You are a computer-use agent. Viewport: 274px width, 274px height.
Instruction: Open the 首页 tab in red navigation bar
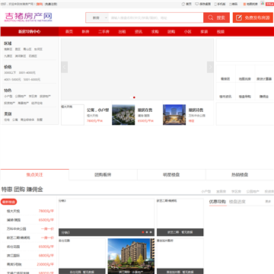pos(69,32)
